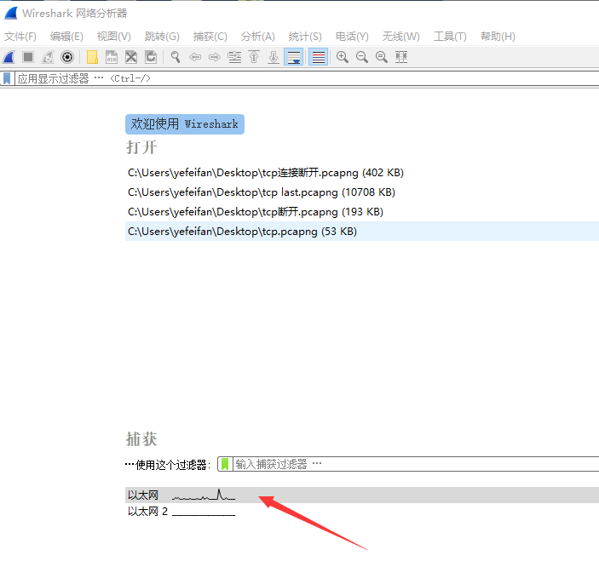Find a packet magnifier icon
This screenshot has height=567, width=599.
point(176,57)
